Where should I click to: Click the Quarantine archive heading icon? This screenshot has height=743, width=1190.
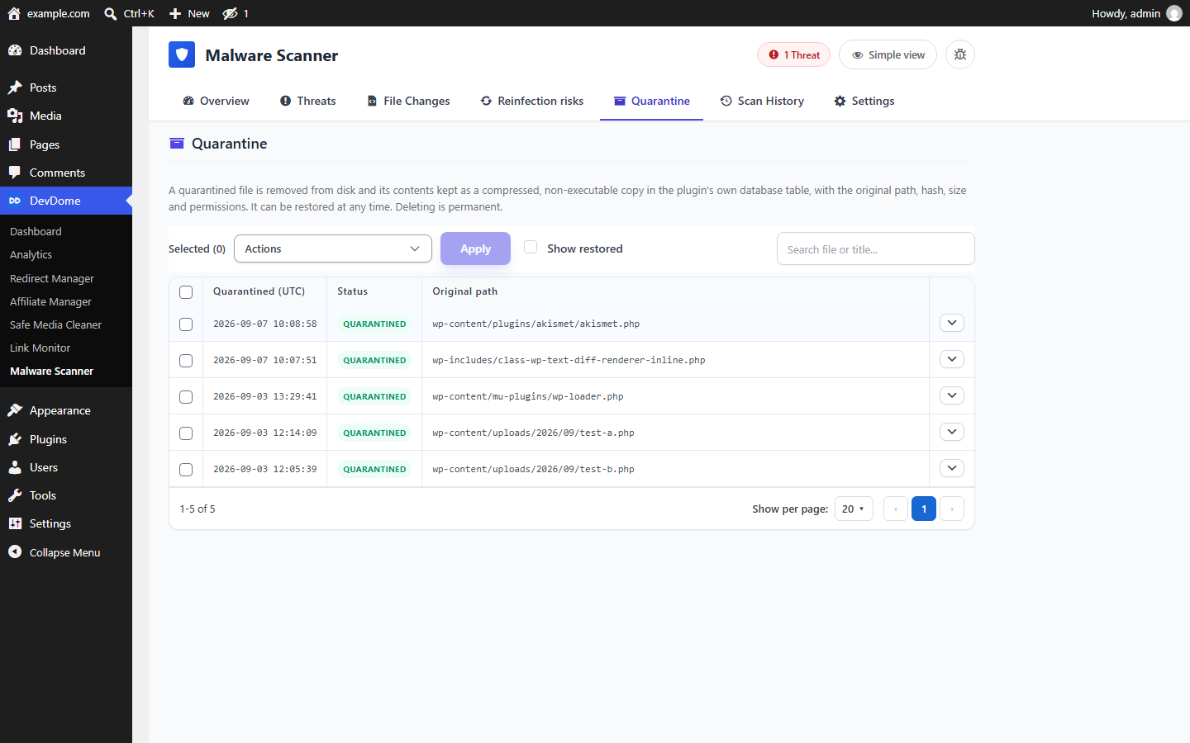tap(177, 144)
